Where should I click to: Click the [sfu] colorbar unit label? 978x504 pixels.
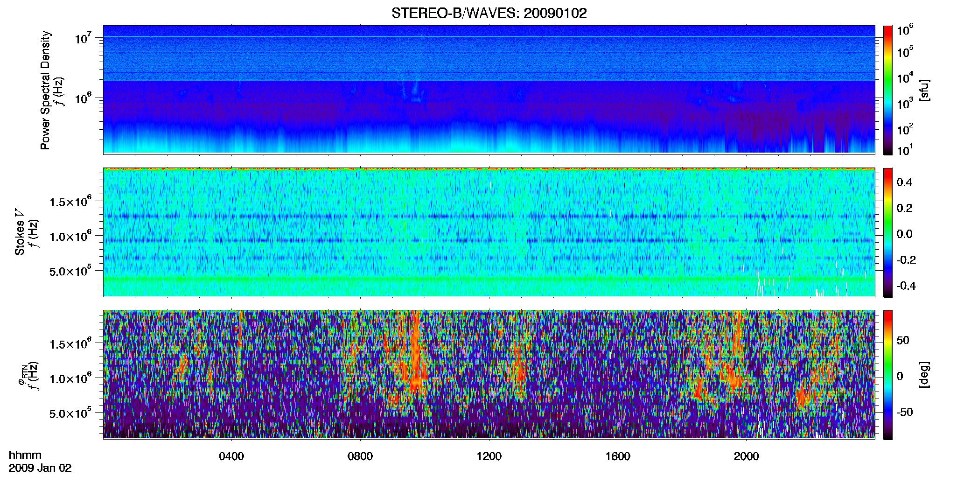pyautogui.click(x=924, y=90)
